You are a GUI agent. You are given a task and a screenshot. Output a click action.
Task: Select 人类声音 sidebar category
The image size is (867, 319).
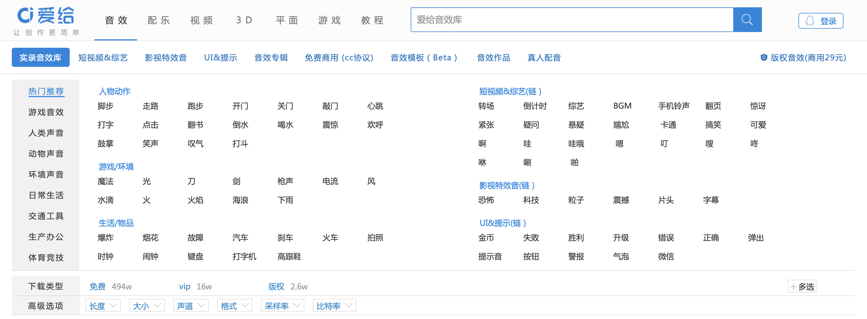tap(46, 133)
